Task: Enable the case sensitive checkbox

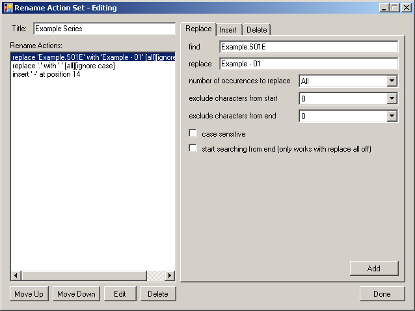Action: (x=193, y=133)
